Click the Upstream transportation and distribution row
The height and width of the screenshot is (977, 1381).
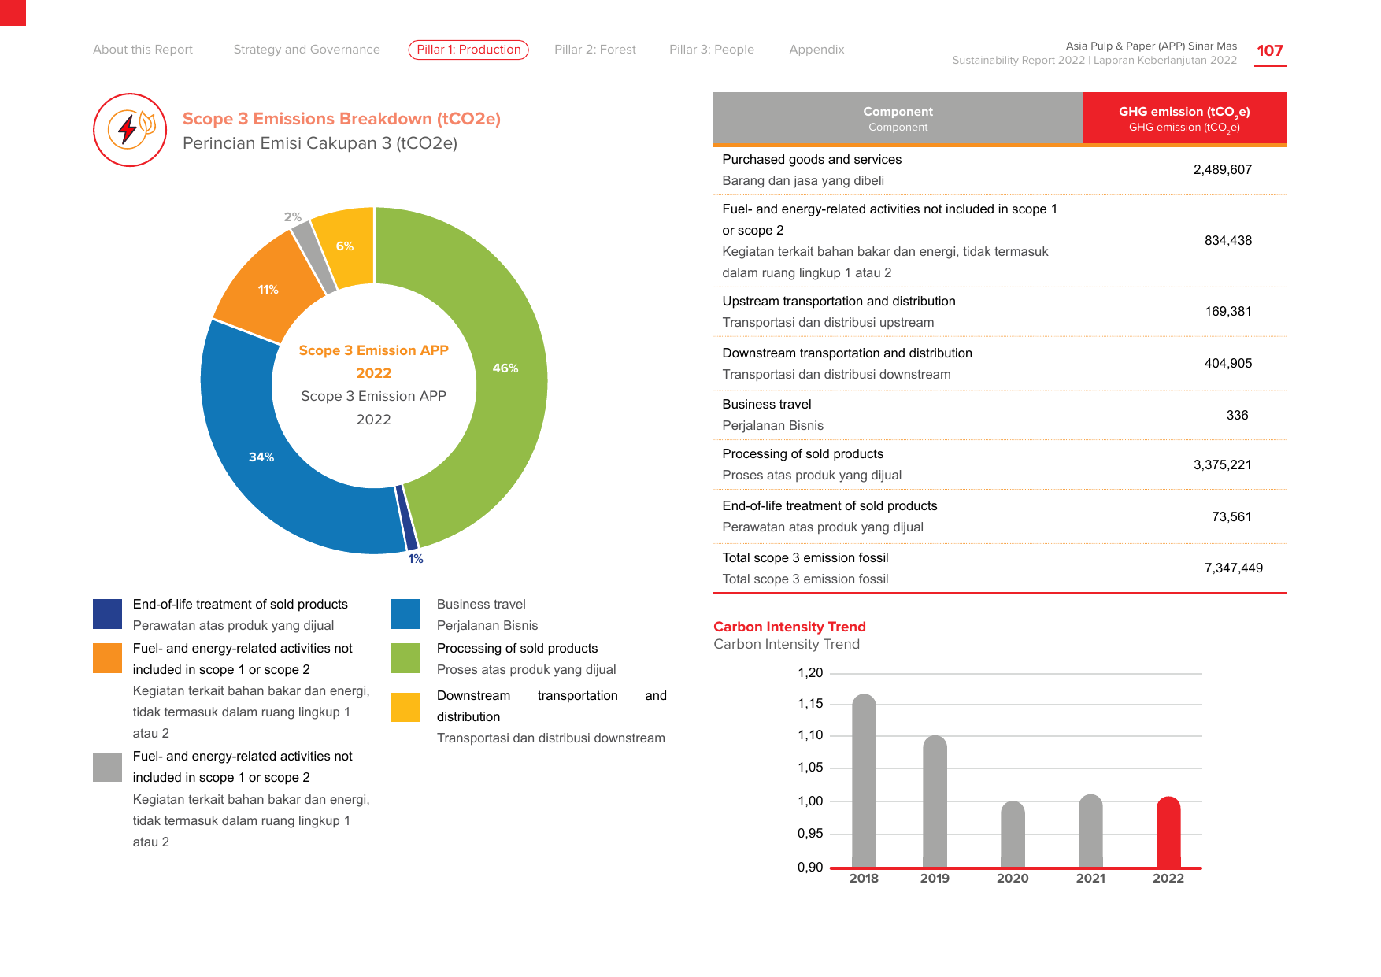1000,312
